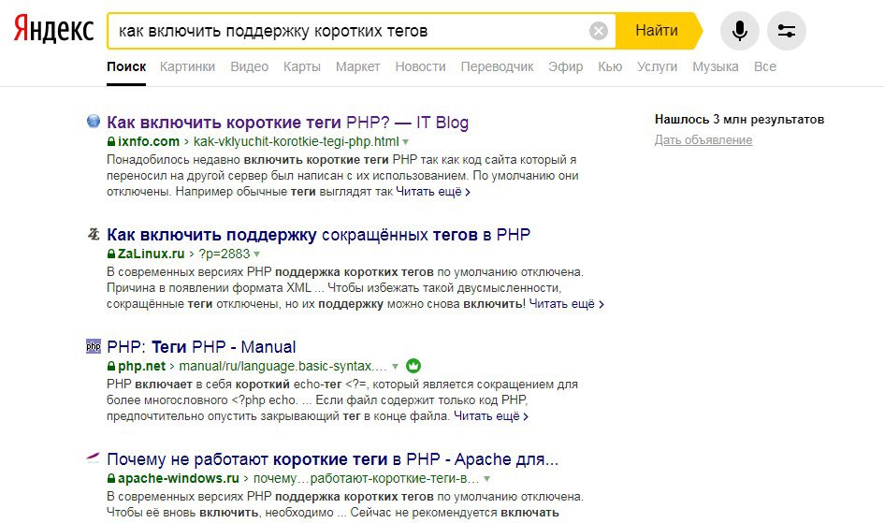Switch to the Видео tab
This screenshot has height=523, width=884.
coord(249,66)
